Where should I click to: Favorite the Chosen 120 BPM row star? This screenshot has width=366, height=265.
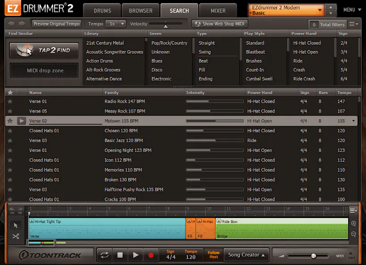(x=10, y=131)
